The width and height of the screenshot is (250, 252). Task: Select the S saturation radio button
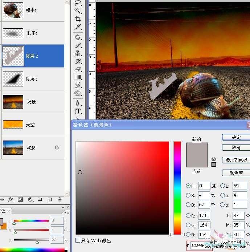click(188, 195)
